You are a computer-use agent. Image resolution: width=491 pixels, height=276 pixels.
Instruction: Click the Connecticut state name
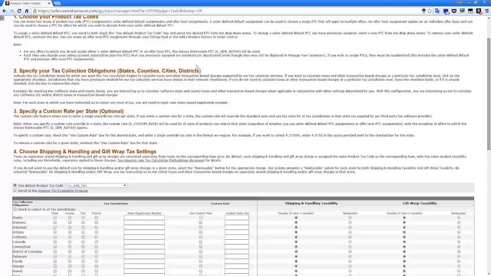[21, 246]
